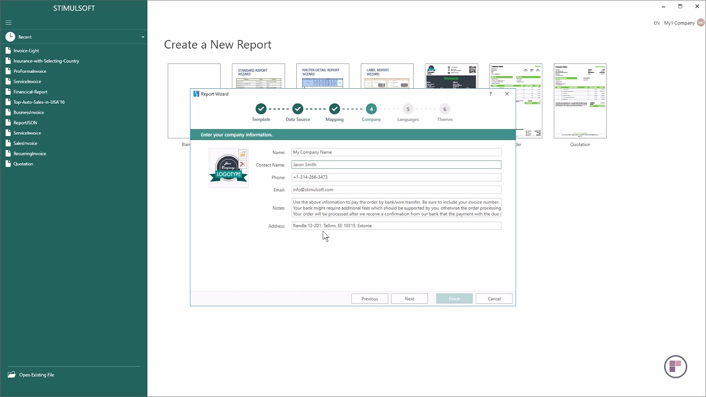Image resolution: width=706 pixels, height=397 pixels.
Task: Click the user avatar icon next to My1 Company
Action: pos(700,23)
